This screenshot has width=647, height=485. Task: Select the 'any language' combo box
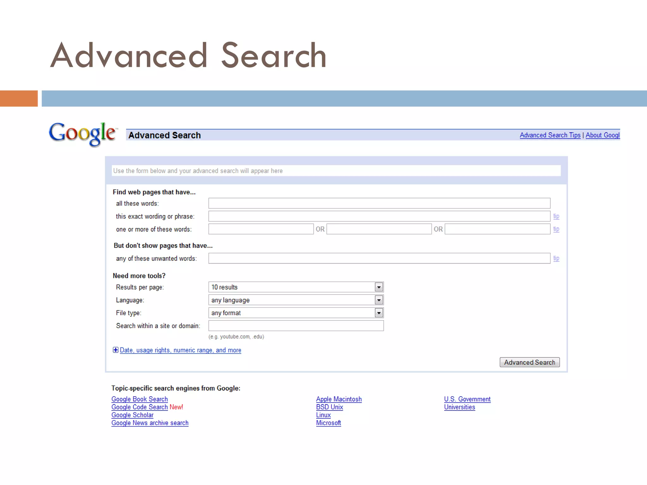click(296, 300)
